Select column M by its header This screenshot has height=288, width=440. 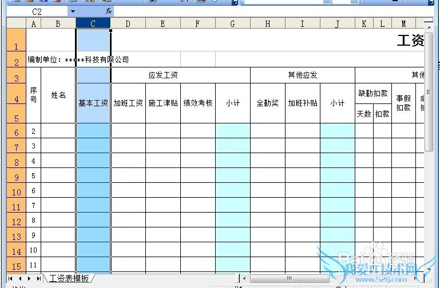[403, 24]
